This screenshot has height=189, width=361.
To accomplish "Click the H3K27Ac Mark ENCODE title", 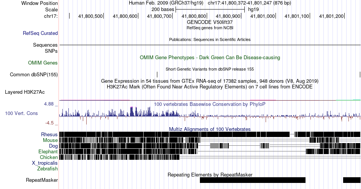I will (x=210, y=87).
